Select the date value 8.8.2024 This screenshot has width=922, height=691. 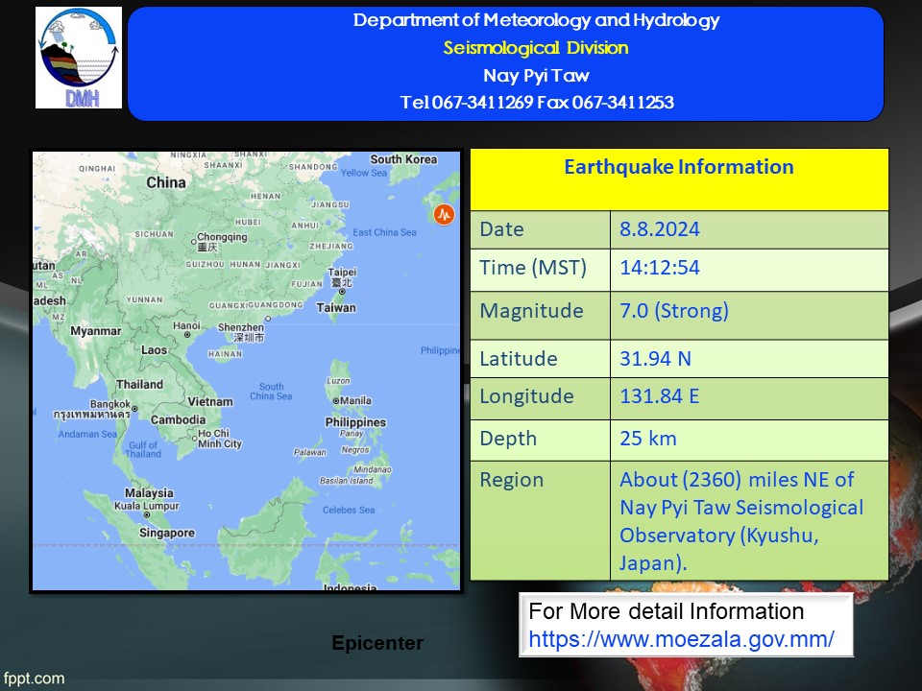[660, 229]
